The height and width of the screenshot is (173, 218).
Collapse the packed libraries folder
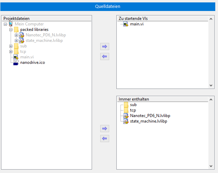pyautogui.click(x=11, y=30)
